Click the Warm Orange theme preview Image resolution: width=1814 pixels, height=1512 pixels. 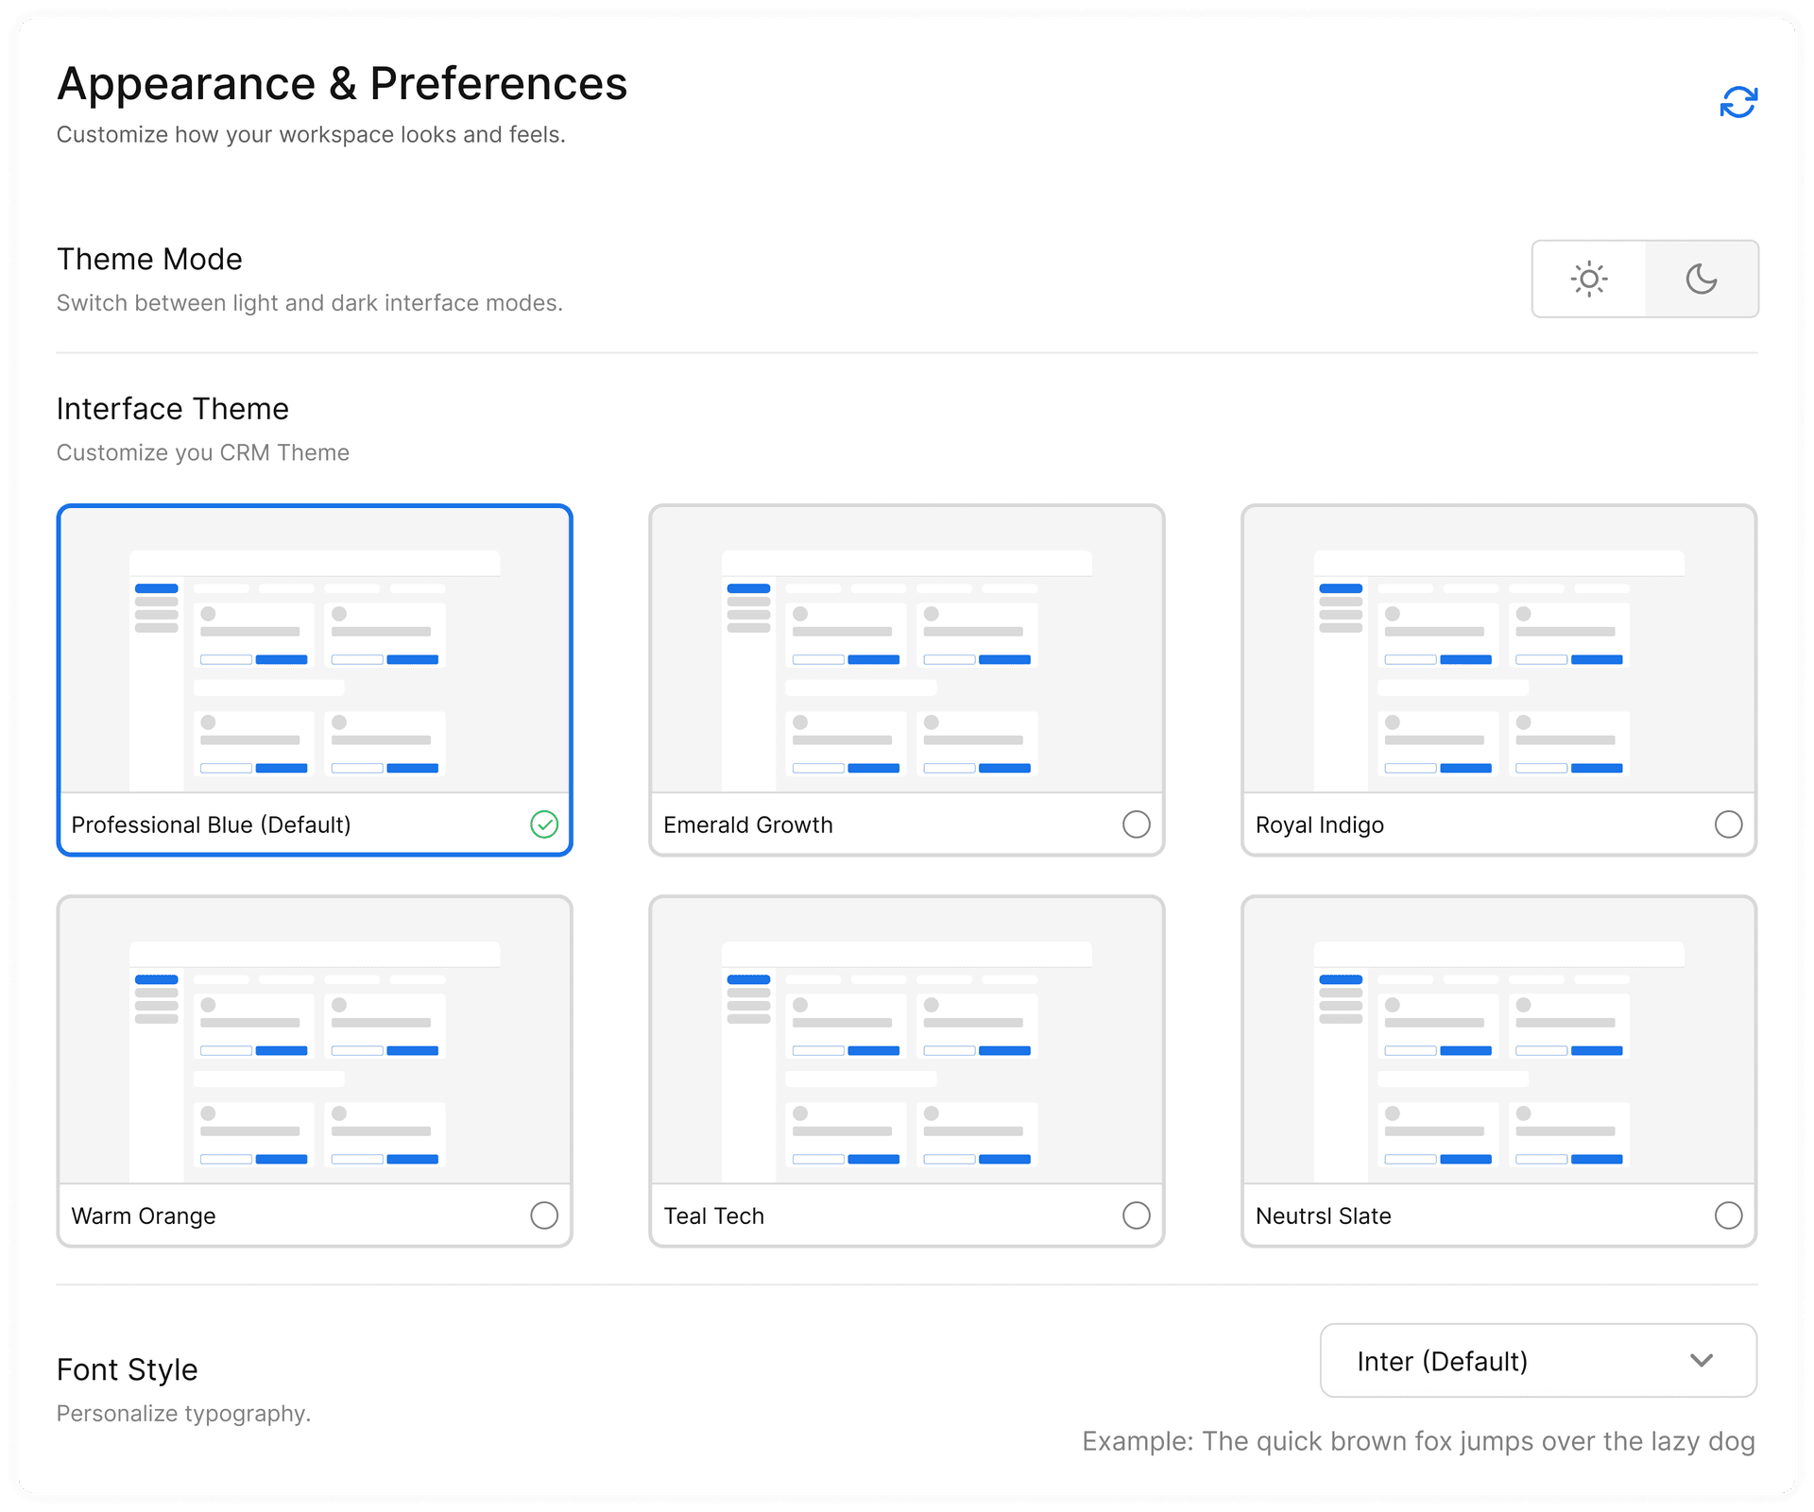315,1043
